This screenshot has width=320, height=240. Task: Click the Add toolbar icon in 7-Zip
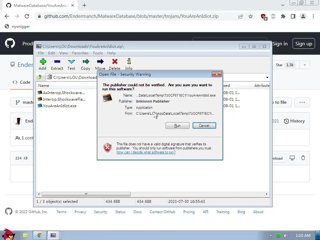point(42,64)
